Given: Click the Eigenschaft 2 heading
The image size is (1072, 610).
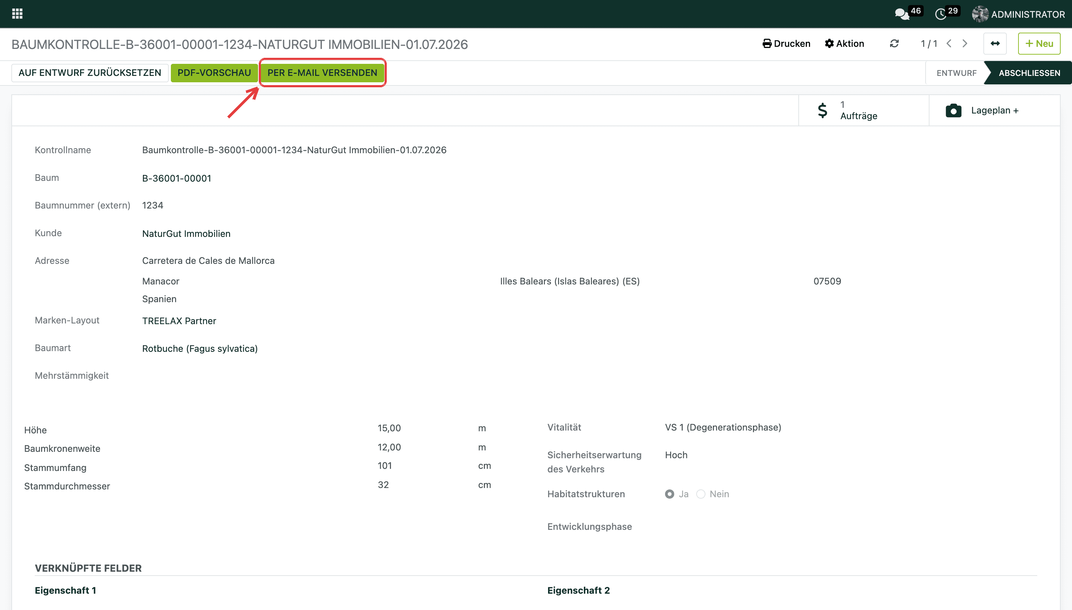Looking at the screenshot, I should click(579, 590).
